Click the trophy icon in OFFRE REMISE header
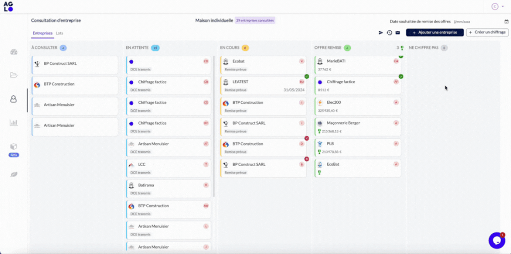The height and width of the screenshot is (254, 511). (x=402, y=48)
